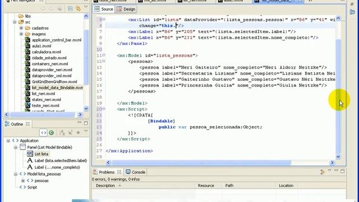Click the imagens folder icon
The image size is (359, 202).
(x=27, y=34)
